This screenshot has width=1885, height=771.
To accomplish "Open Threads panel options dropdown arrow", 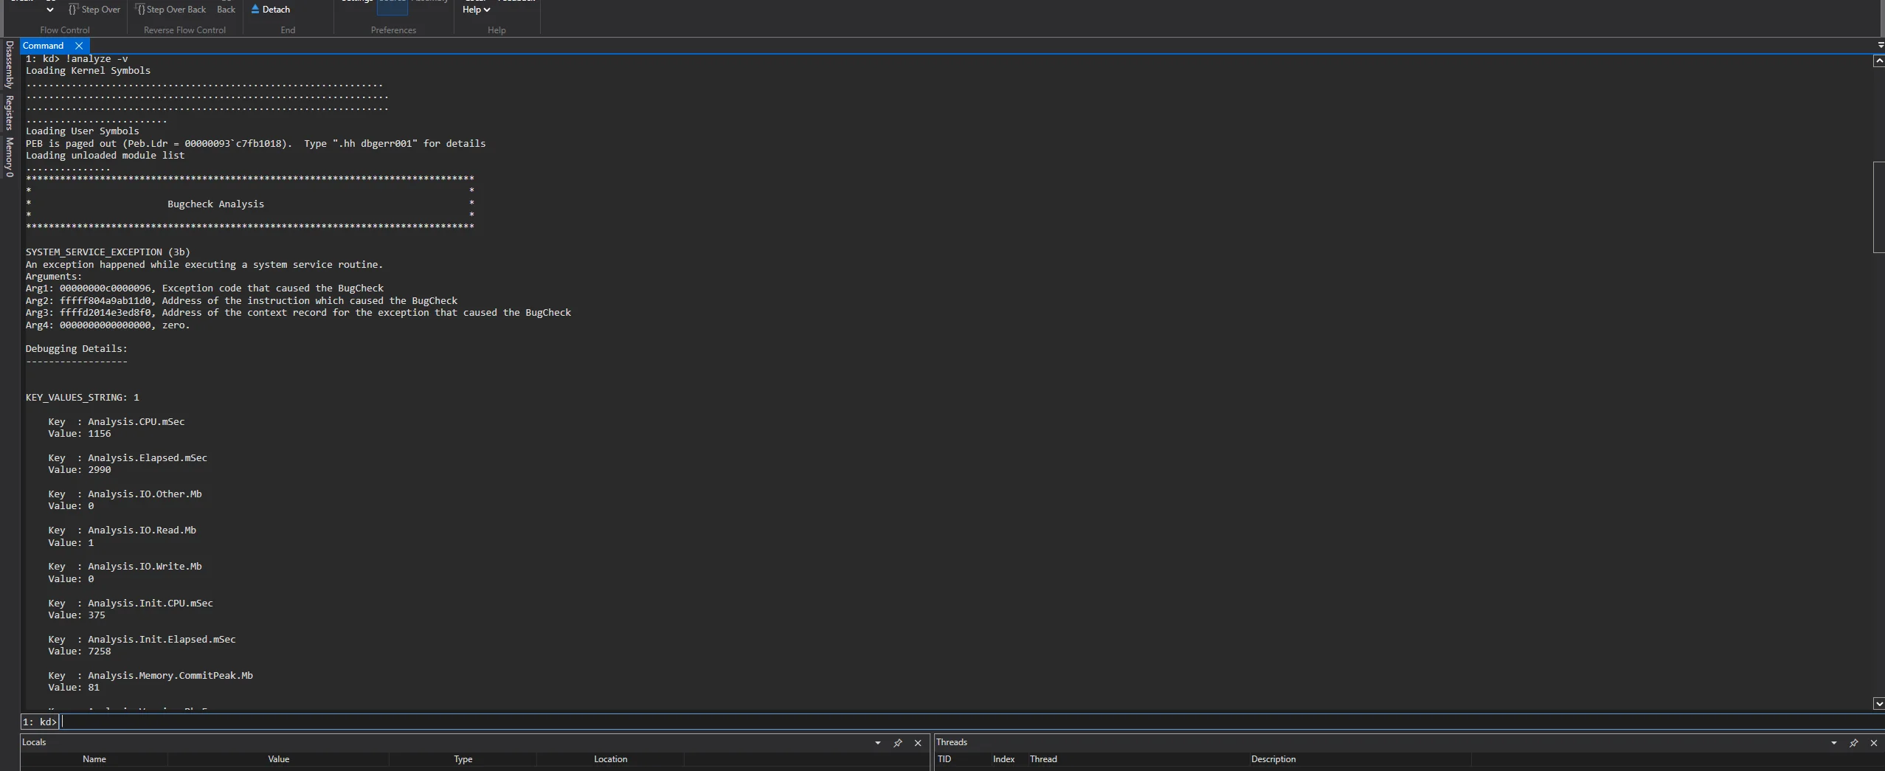I will pos(1834,743).
